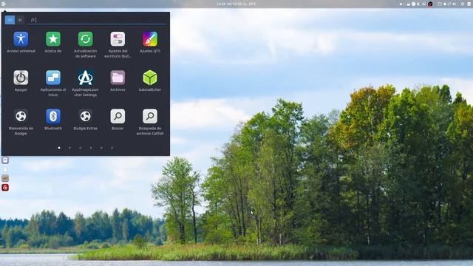Click the brown dock icon above FileZilla
Screen dimensions: 473x266
[5, 178]
